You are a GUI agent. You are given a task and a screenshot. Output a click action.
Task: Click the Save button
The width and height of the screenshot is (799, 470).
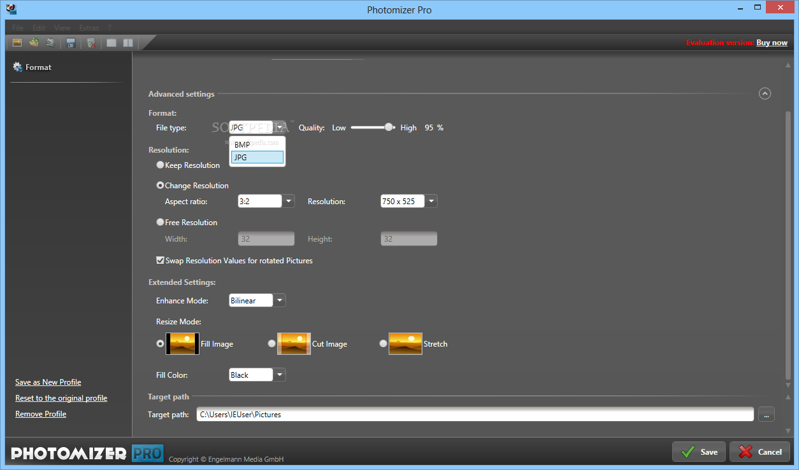point(699,452)
